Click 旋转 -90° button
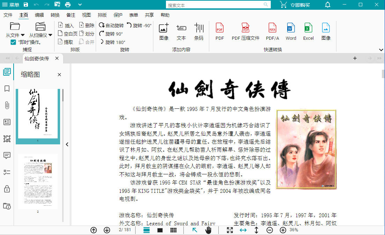Image resolution: width=385 pixels, height=235 pixels. click(x=139, y=25)
